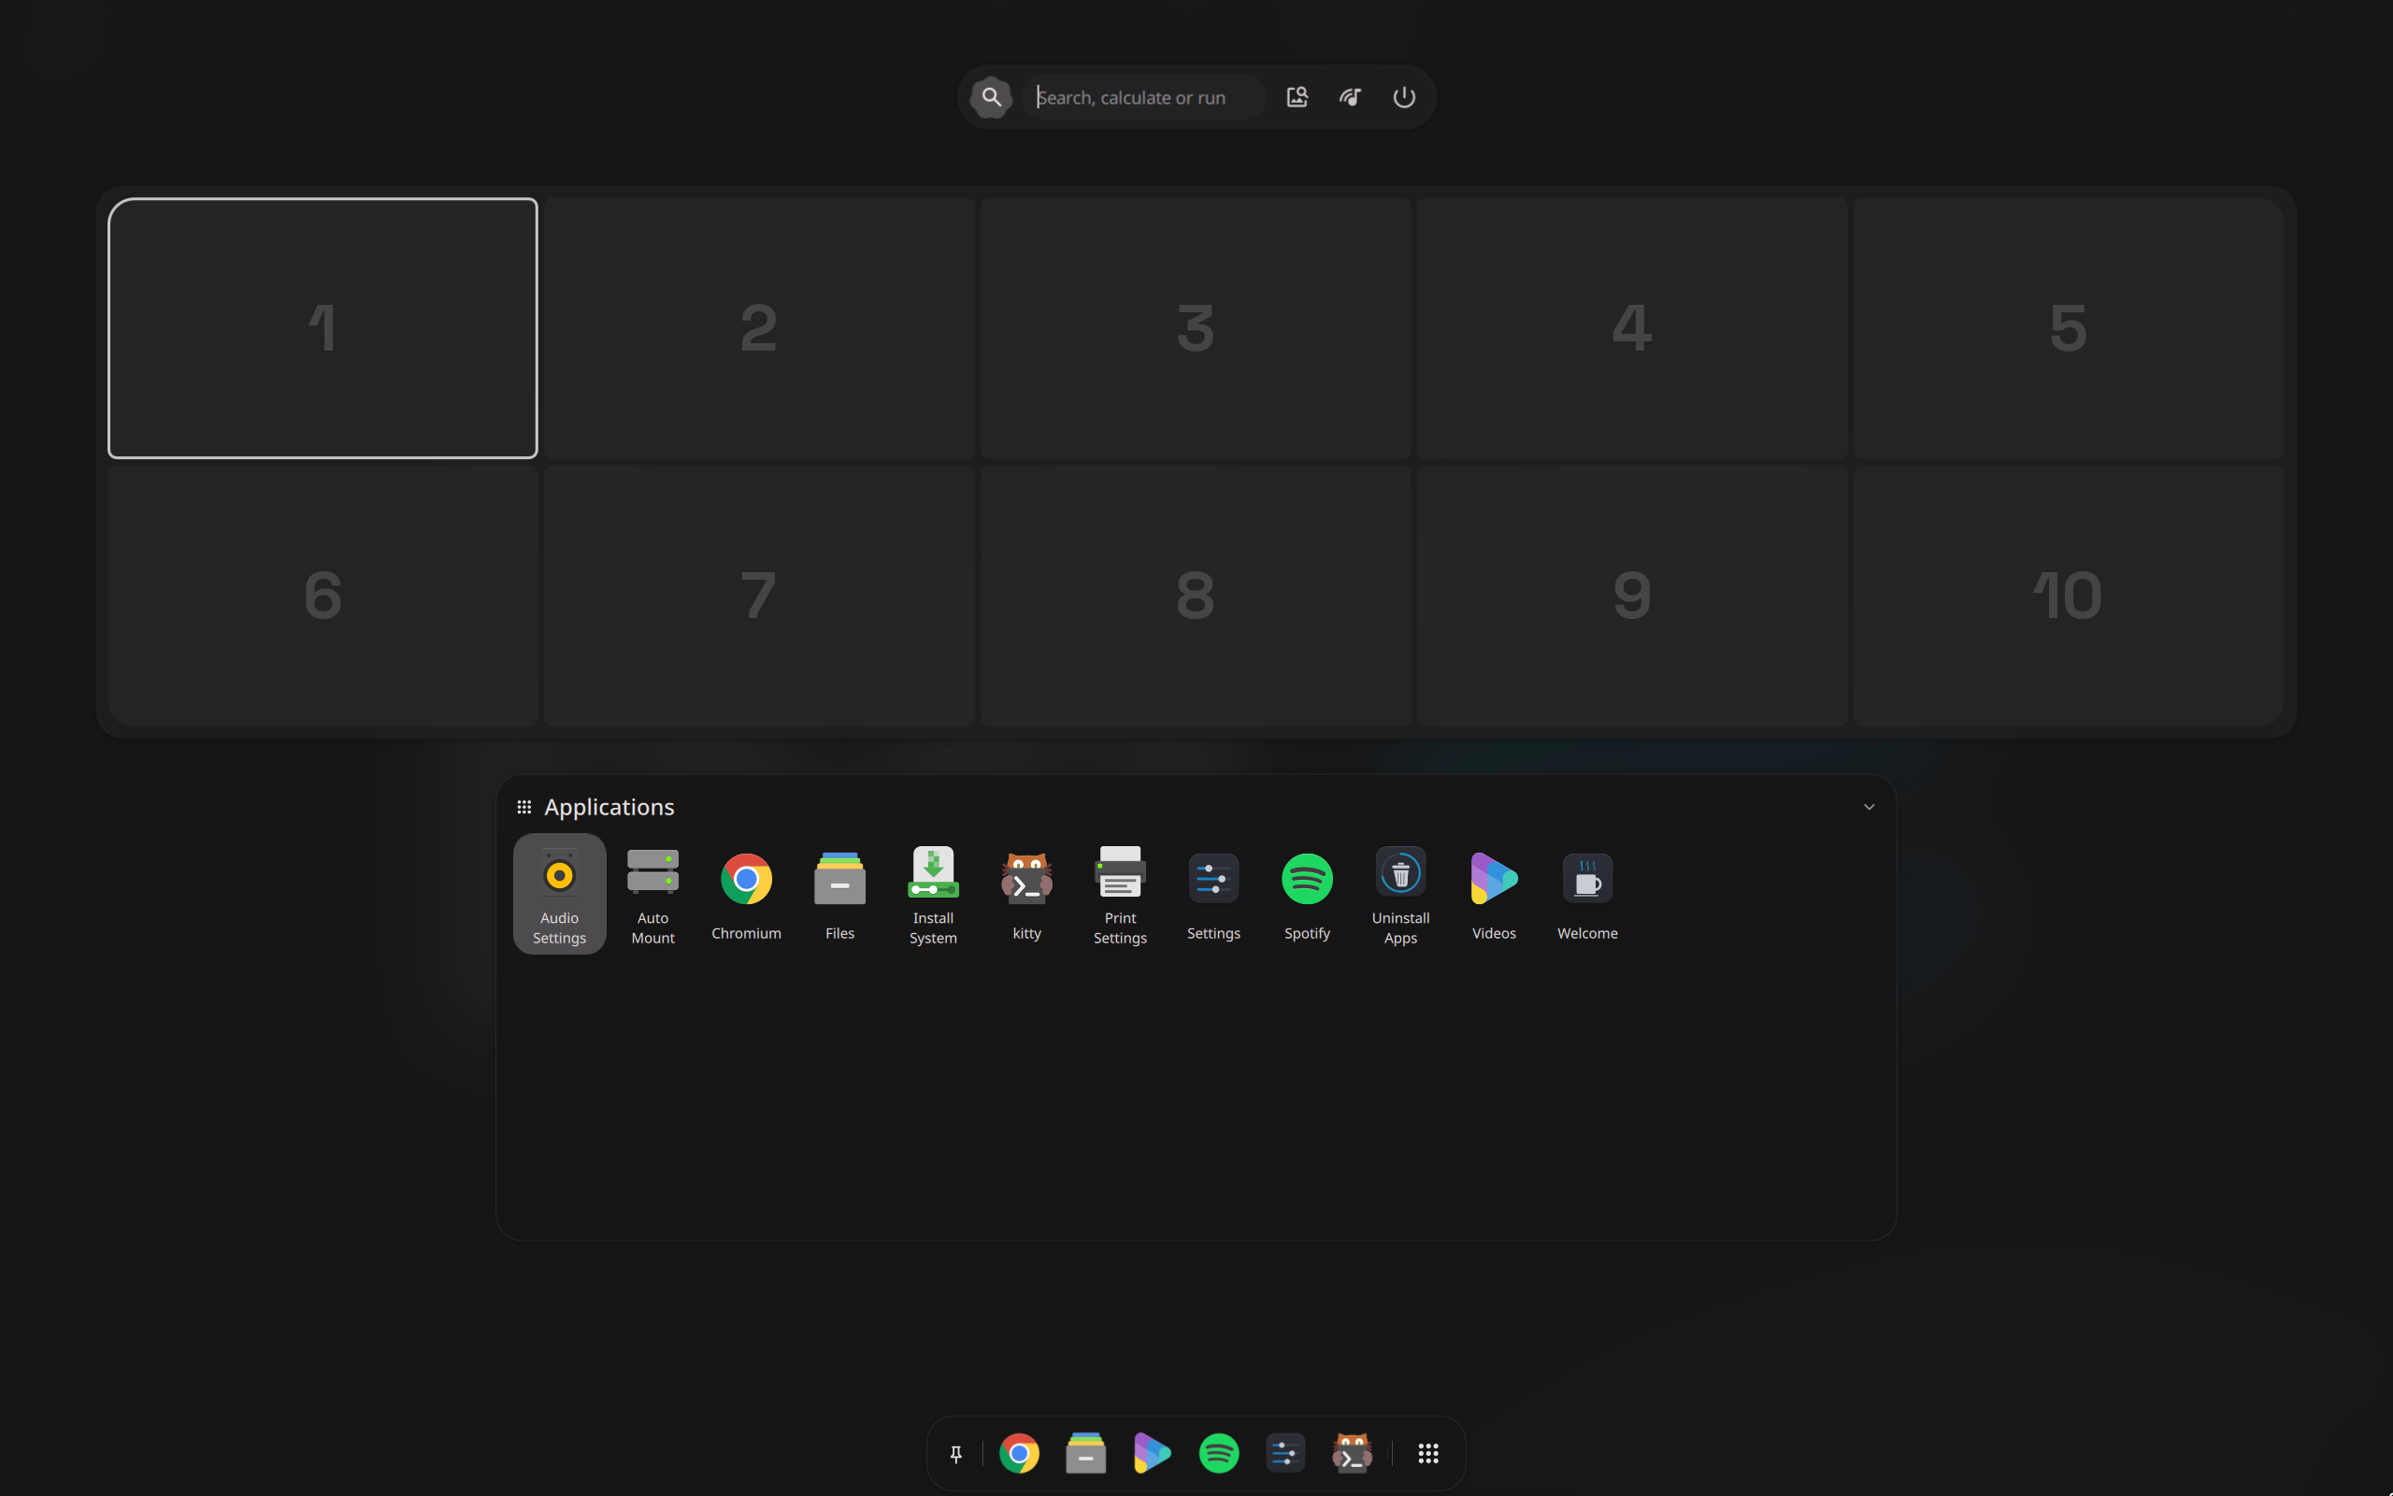Open the power menu icon

[1403, 97]
